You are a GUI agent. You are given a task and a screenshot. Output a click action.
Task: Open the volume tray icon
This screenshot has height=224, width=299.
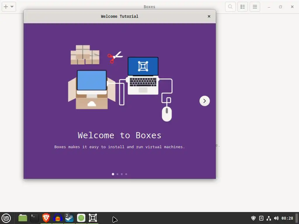click(276, 218)
